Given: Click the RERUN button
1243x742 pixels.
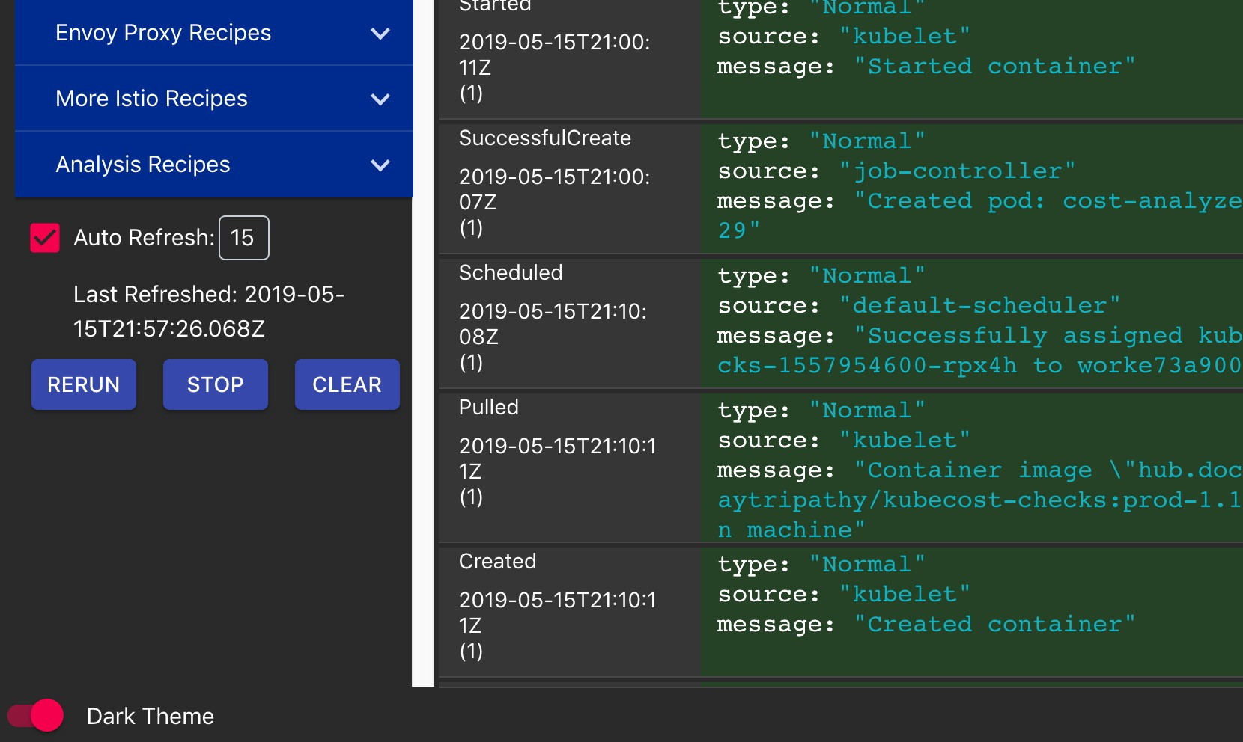Looking at the screenshot, I should [84, 384].
